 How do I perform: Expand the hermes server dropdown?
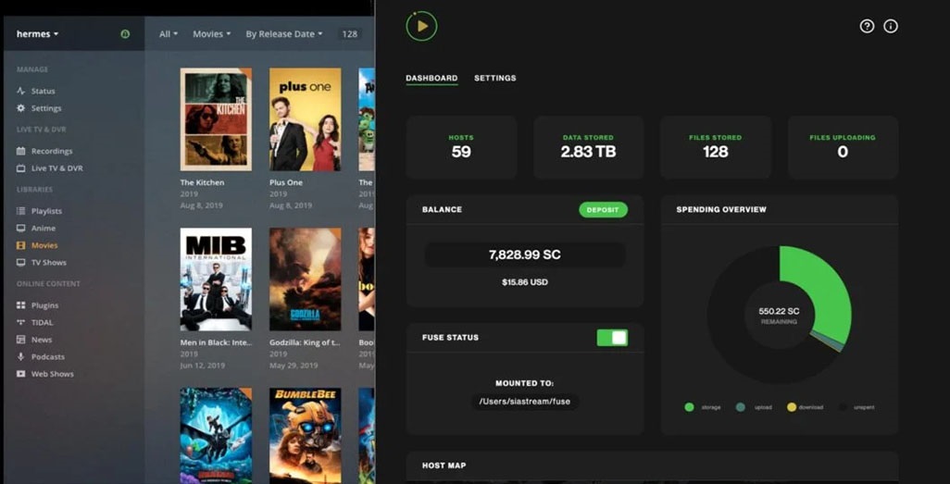click(x=38, y=34)
